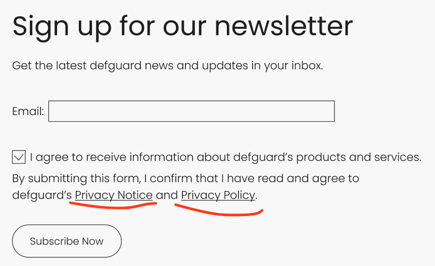Click the red underline beneath Privacy Policy
Screen dimensions: 435x266
(x=219, y=210)
